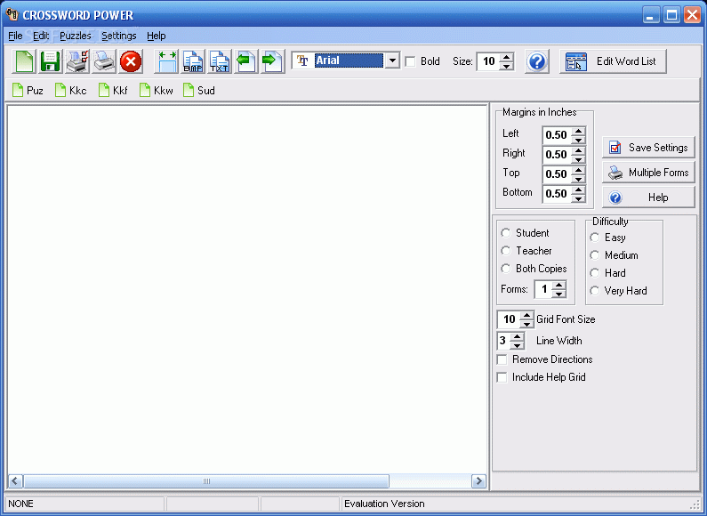Click the new blank document icon
The width and height of the screenshot is (707, 516).
click(24, 61)
